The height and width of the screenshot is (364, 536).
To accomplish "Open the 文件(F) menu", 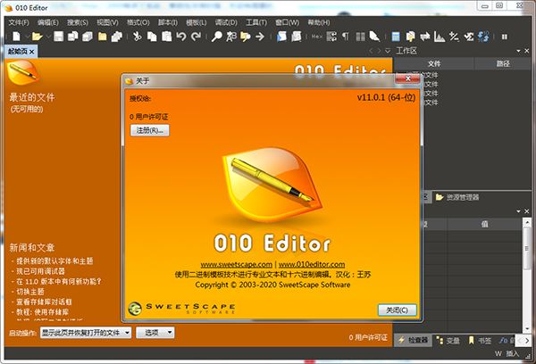I will coord(19,22).
